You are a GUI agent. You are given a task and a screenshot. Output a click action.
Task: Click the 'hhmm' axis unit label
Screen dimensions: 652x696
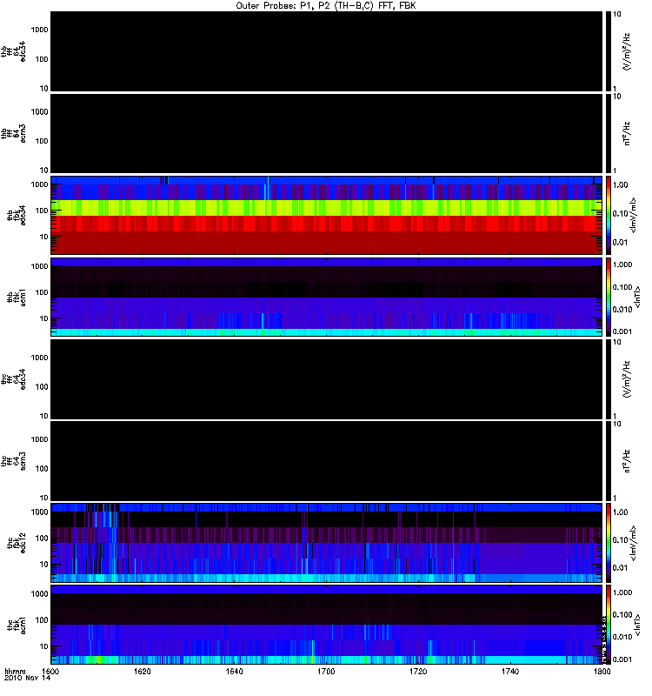click(x=15, y=671)
